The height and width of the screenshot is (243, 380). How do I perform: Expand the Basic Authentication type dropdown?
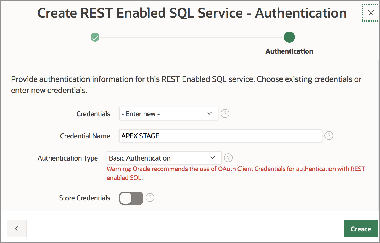[x=164, y=158]
